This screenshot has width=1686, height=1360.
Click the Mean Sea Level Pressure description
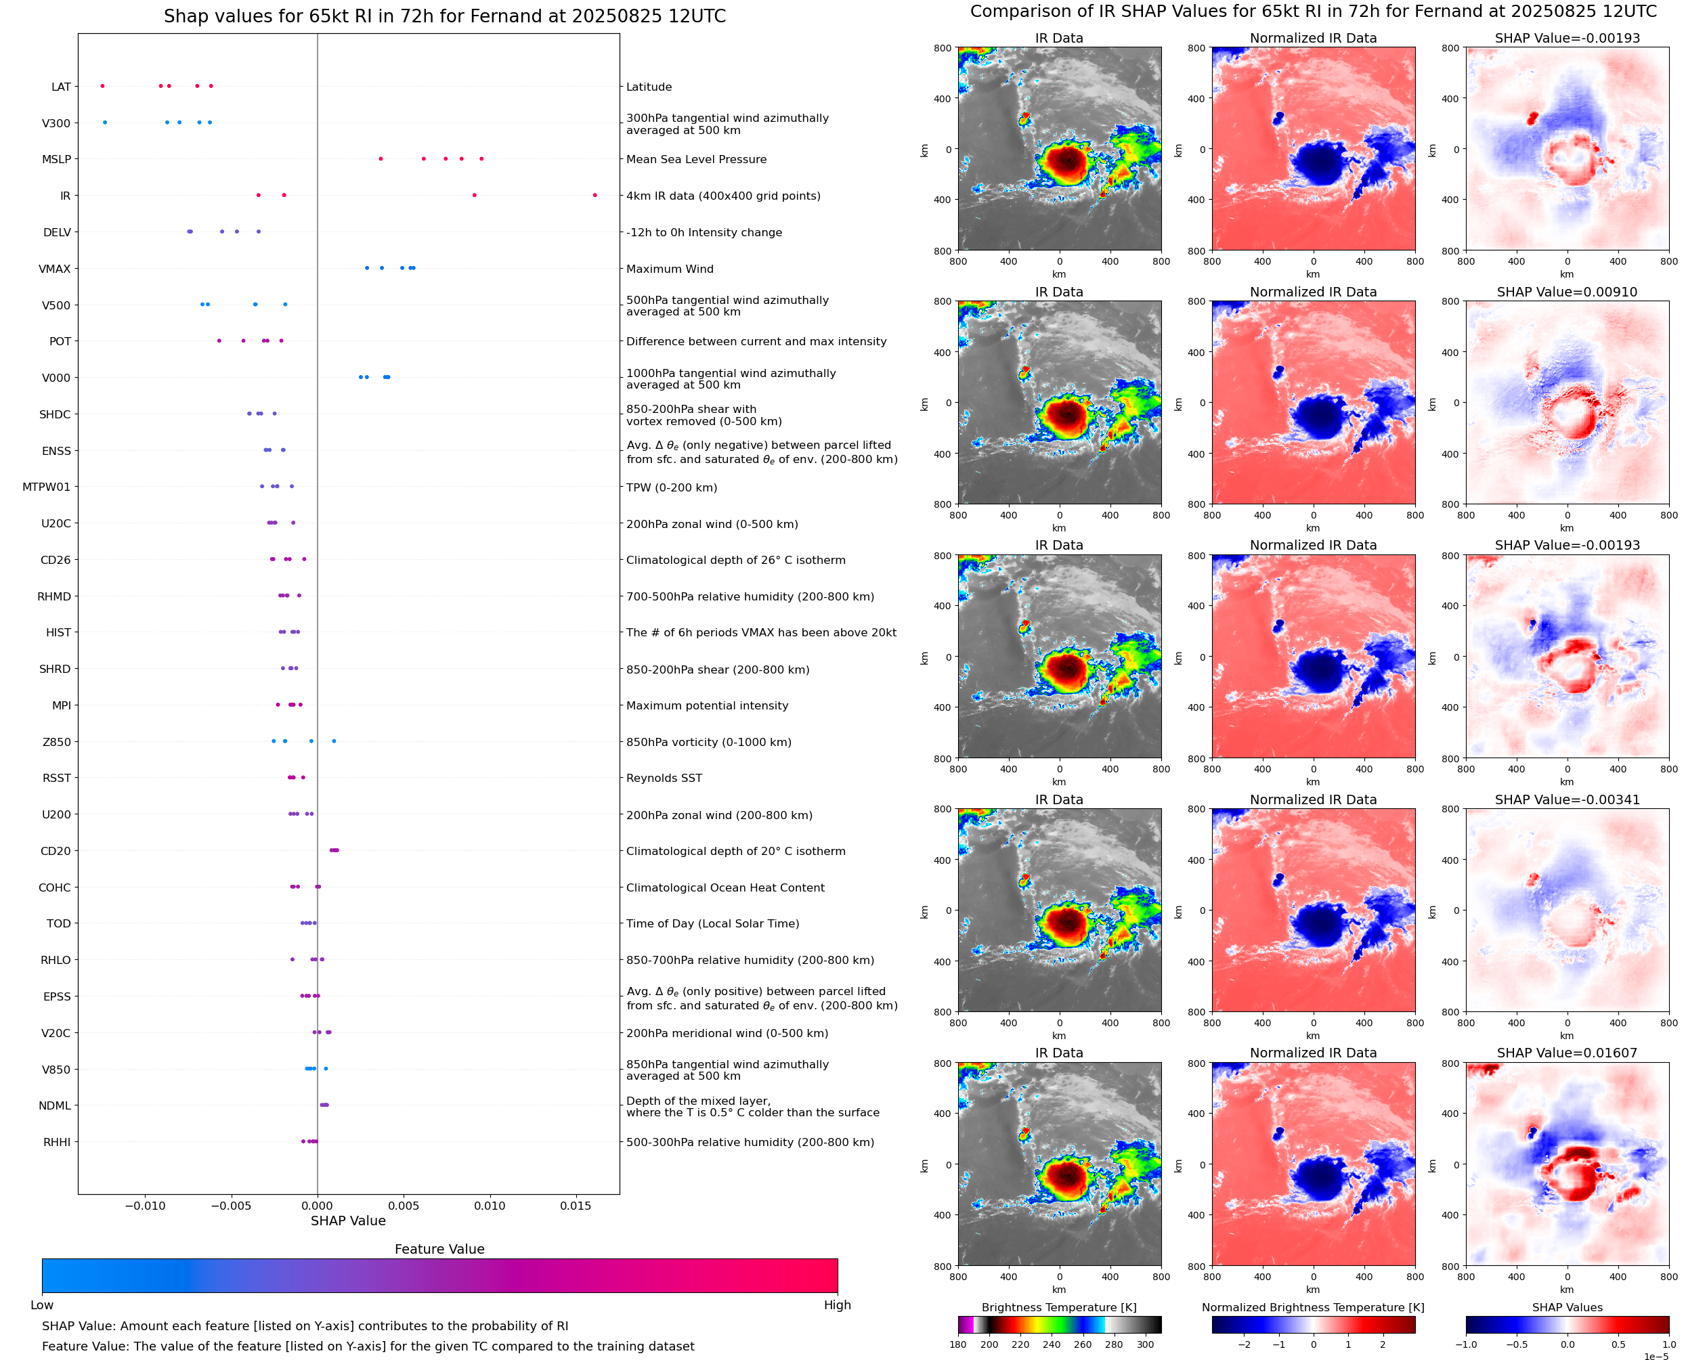click(x=695, y=159)
